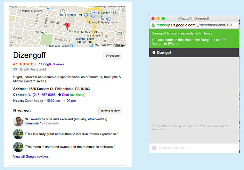Open the View all Google reviews link
Screen dimensions: 244x170
point(31,156)
